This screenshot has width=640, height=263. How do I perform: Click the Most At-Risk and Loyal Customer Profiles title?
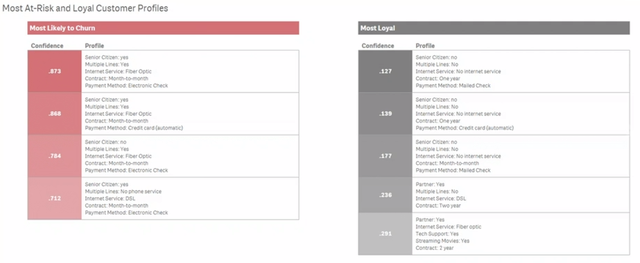pyautogui.click(x=85, y=8)
